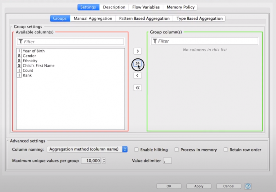The height and width of the screenshot is (192, 276).
Task: Open the Column naming dropdown
Action: (87, 149)
